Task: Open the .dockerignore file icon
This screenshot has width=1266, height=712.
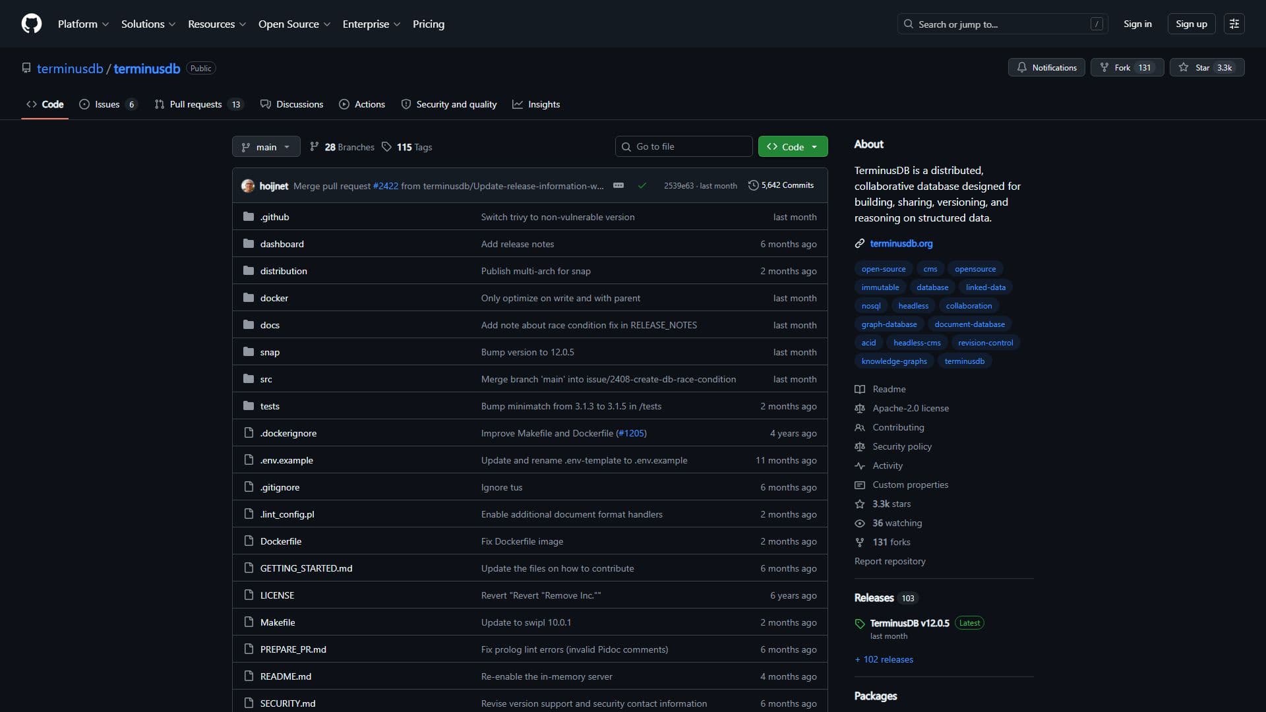Action: point(249,433)
